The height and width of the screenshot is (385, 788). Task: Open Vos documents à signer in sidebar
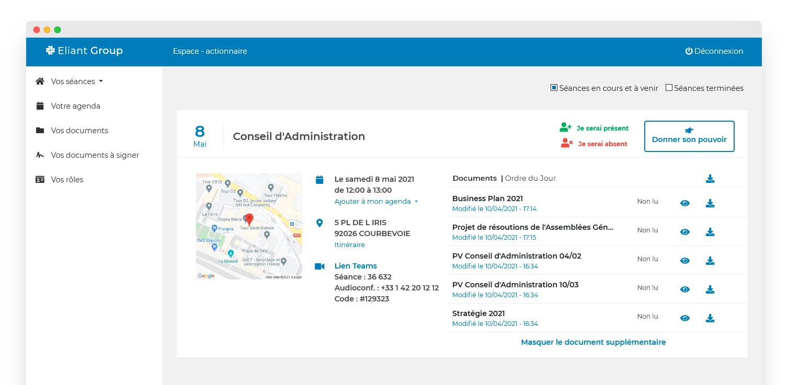coord(95,155)
